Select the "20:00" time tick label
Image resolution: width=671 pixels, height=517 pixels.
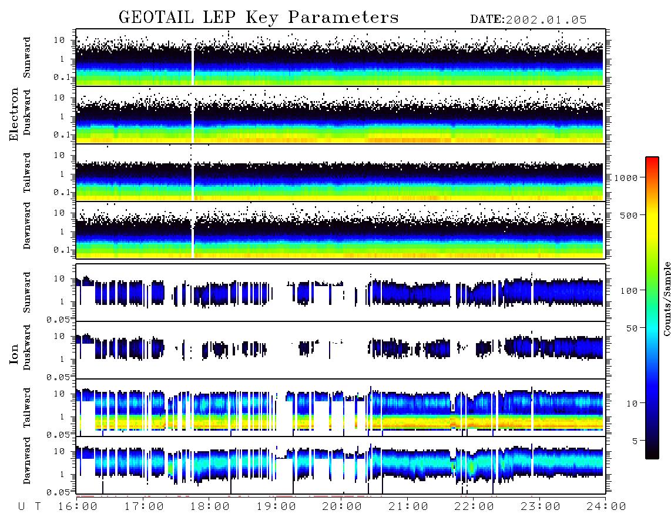pyautogui.click(x=343, y=507)
